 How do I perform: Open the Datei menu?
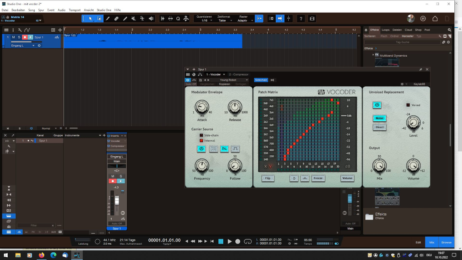click(x=5, y=10)
